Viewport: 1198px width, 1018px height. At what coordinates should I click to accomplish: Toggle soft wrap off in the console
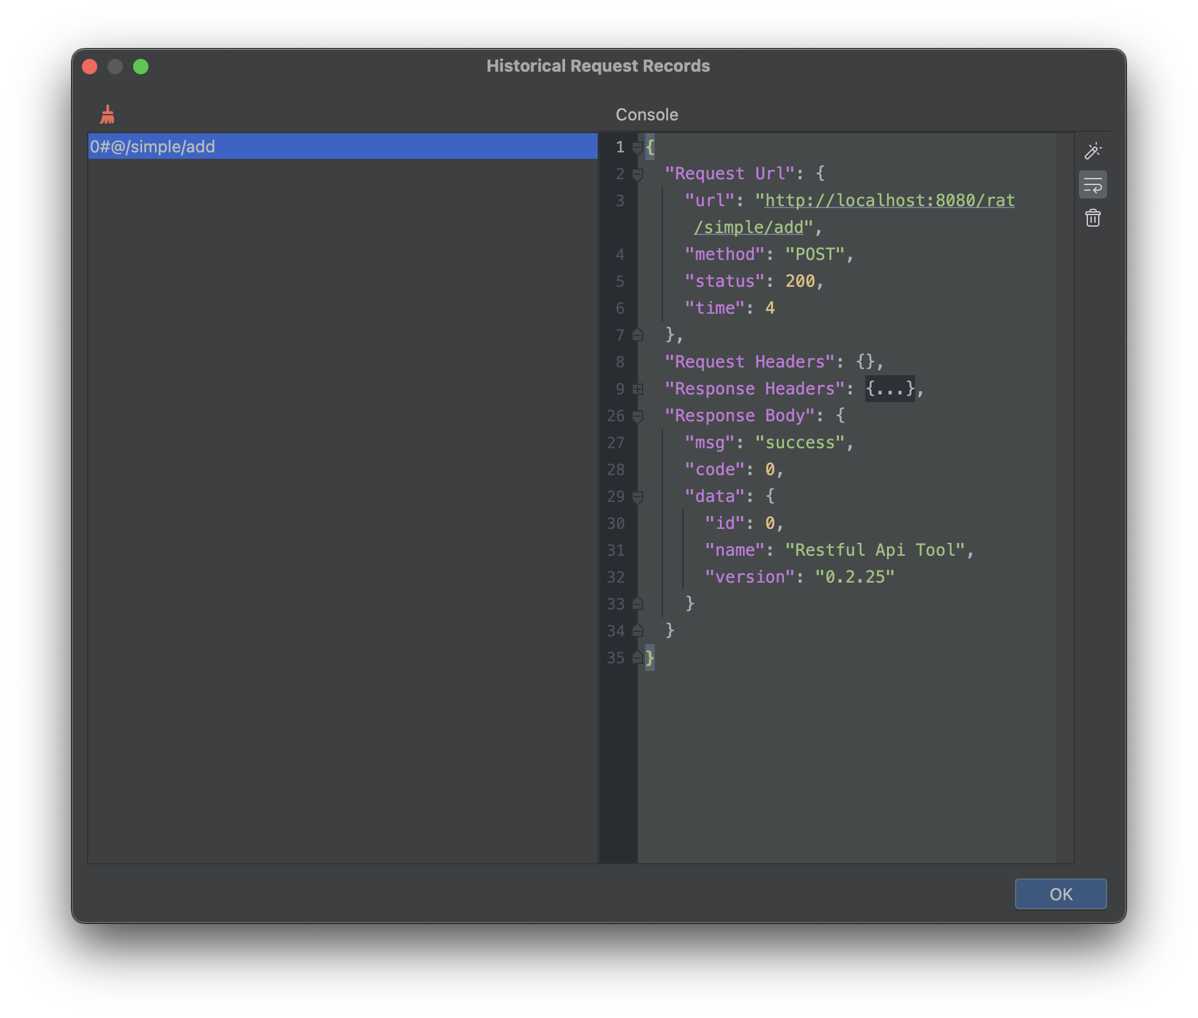[x=1093, y=184]
